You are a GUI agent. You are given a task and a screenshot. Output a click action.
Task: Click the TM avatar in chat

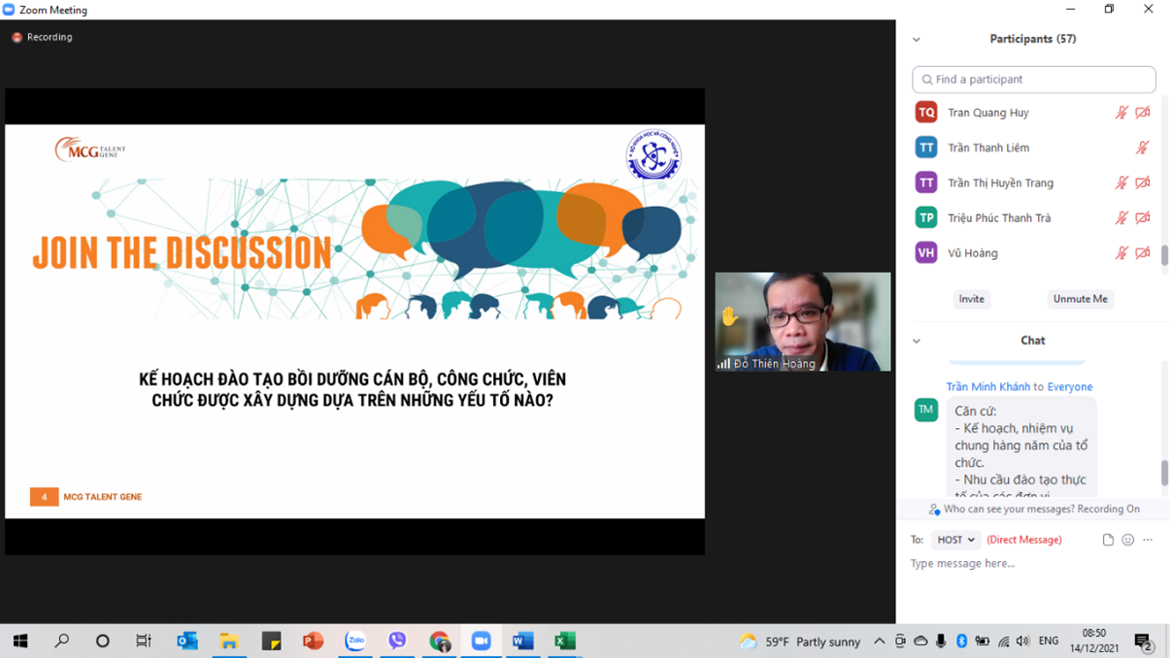click(926, 410)
